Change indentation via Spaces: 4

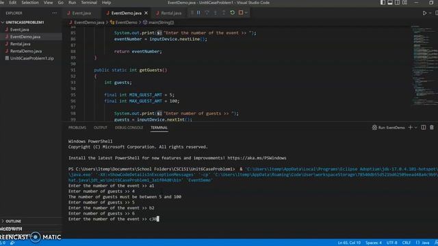(374, 243)
